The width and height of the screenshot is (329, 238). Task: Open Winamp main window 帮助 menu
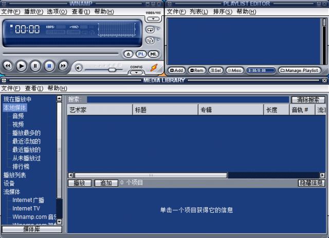[x=104, y=11]
